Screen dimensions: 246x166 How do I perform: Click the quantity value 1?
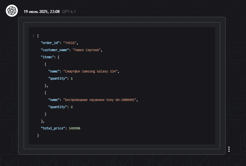tap(72, 78)
